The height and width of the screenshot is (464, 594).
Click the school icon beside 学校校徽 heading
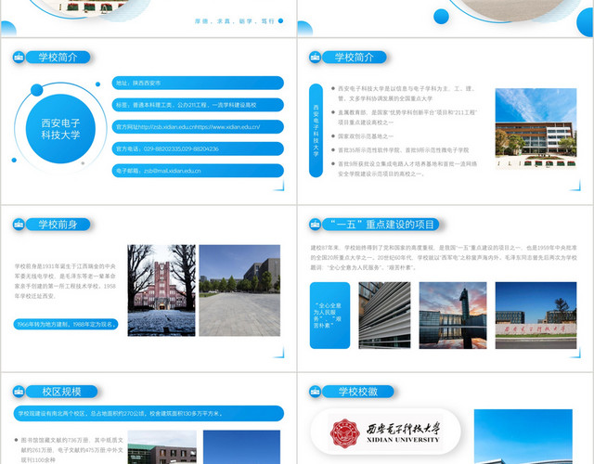(x=316, y=392)
